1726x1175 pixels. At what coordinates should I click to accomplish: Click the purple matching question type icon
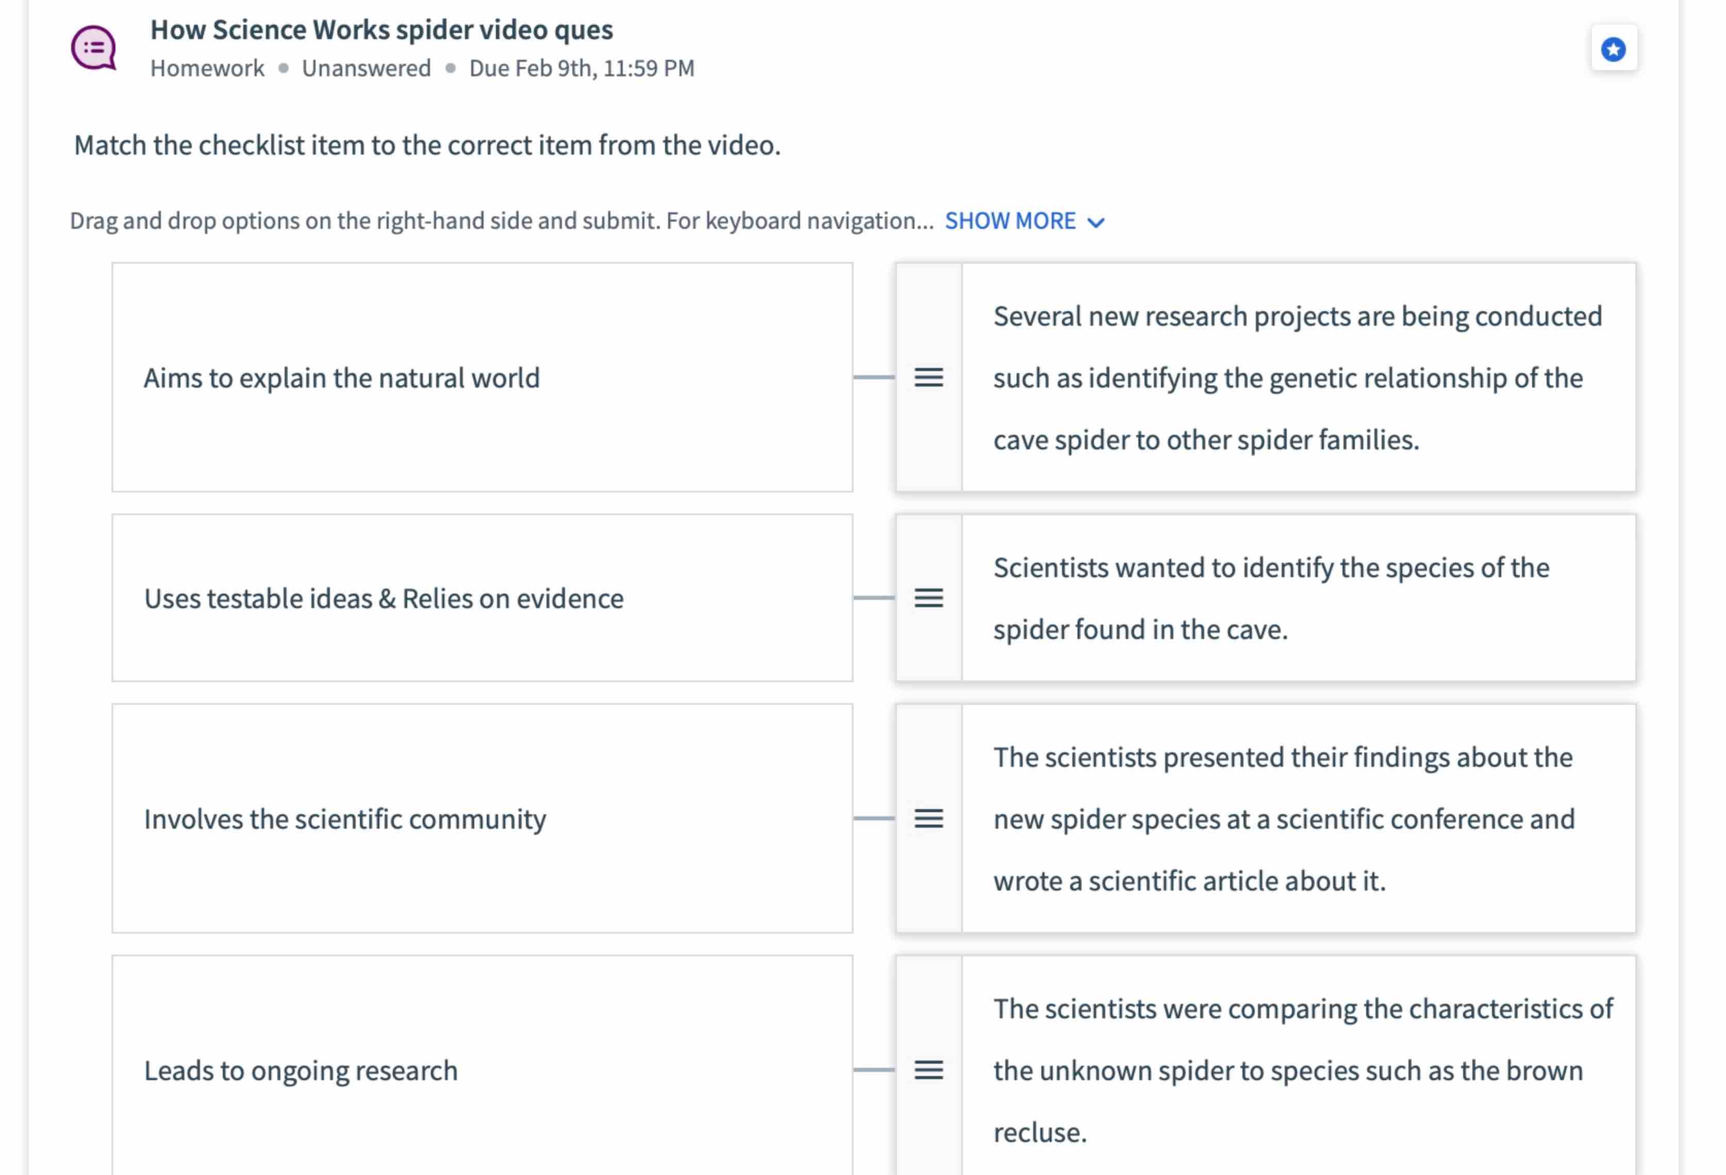94,48
